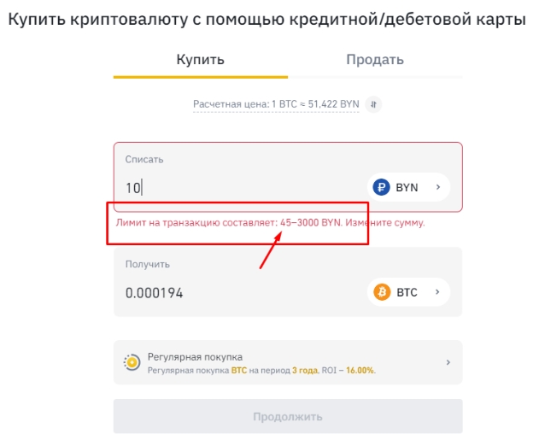539x434 pixels.
Task: Open the Продать tab
Action: 375,60
